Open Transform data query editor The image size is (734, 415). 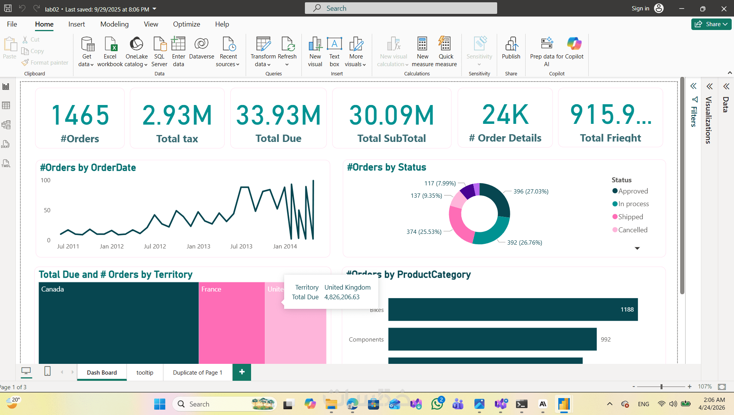tap(263, 52)
